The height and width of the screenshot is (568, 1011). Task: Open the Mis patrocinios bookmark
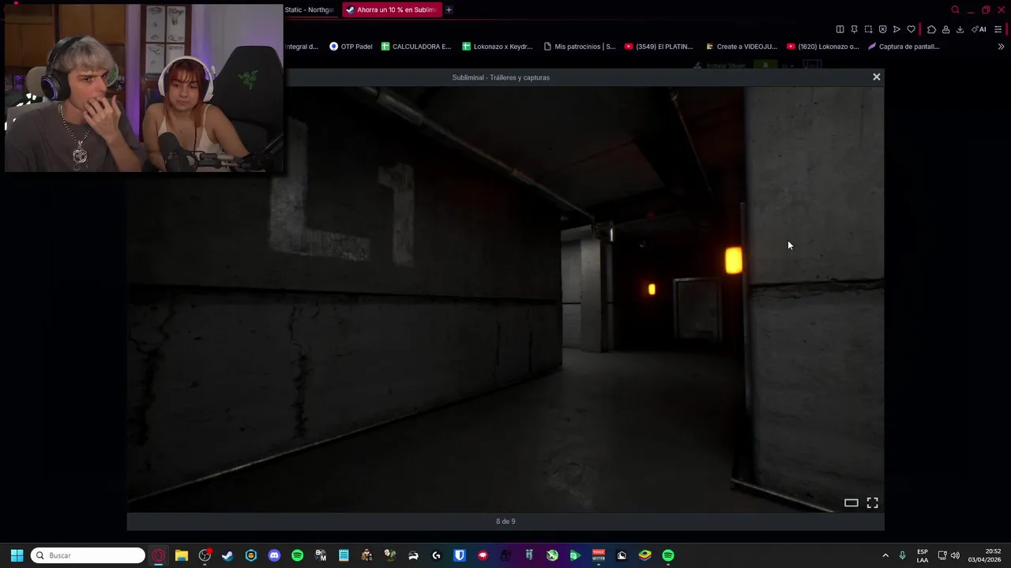point(579,47)
